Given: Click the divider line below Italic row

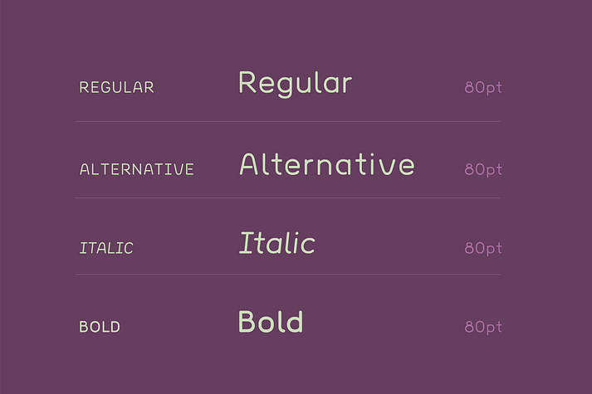Looking at the screenshot, I should pos(288,274).
